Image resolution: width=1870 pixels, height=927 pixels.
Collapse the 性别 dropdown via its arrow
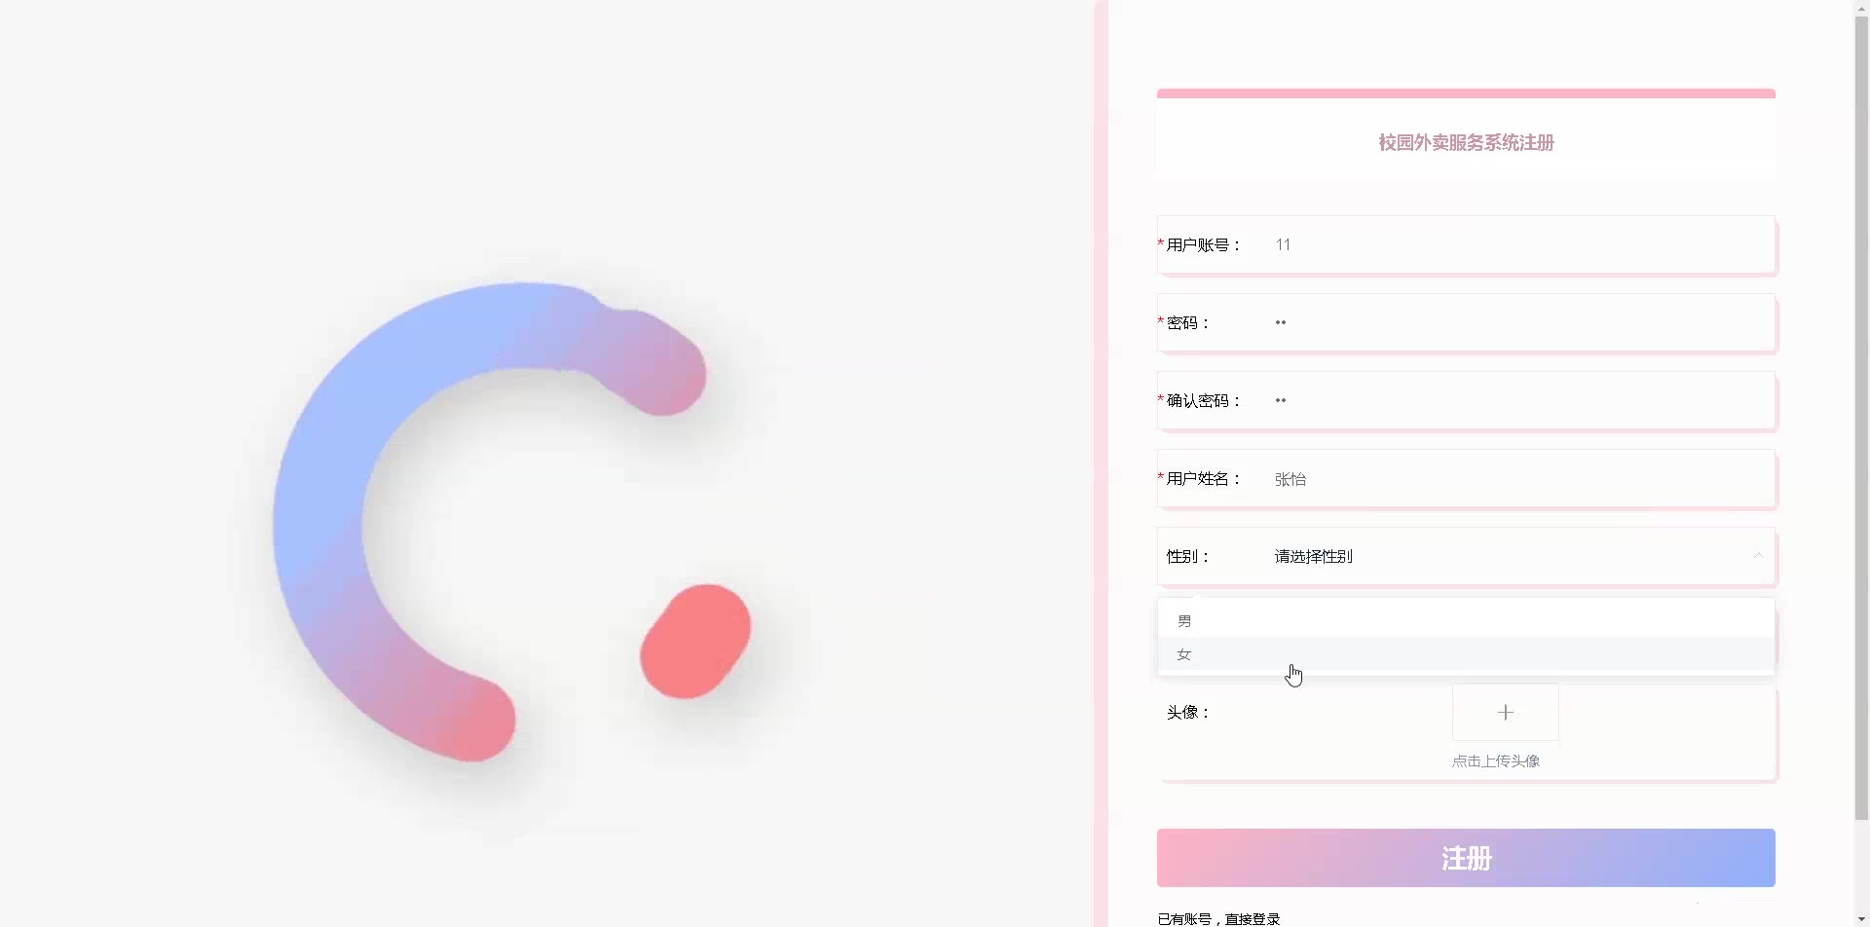click(1758, 556)
